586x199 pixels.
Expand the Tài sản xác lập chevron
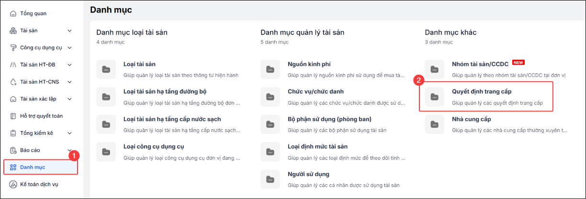click(69, 99)
